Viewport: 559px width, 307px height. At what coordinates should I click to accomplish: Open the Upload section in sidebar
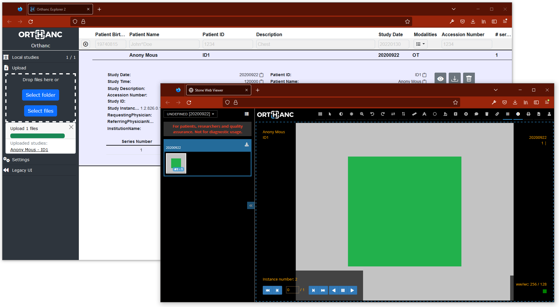pos(39,68)
